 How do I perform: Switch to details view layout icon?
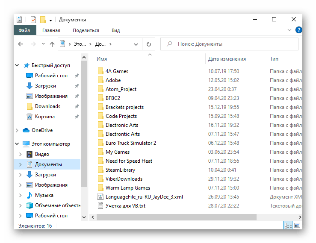point(288,225)
